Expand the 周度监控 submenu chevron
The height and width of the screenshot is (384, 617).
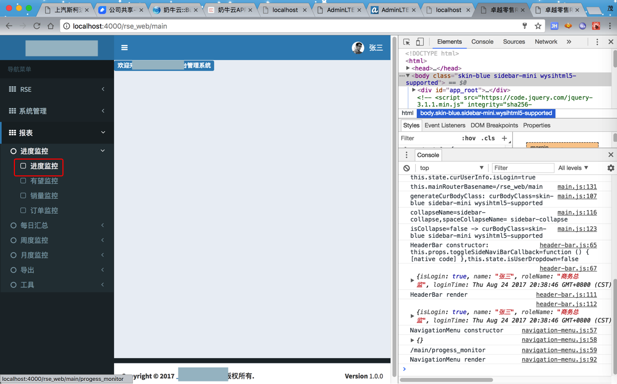[x=103, y=240]
